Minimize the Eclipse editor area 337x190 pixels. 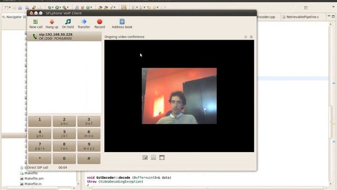329,16
